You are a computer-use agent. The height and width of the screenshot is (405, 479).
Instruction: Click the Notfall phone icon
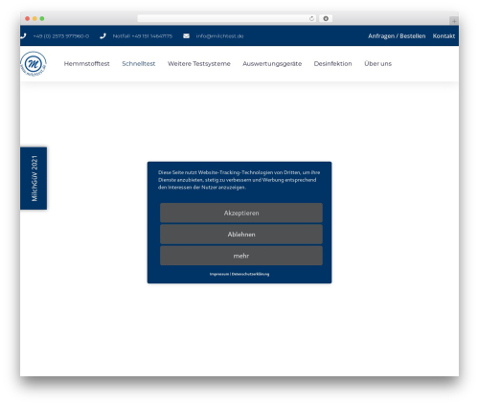tap(103, 36)
